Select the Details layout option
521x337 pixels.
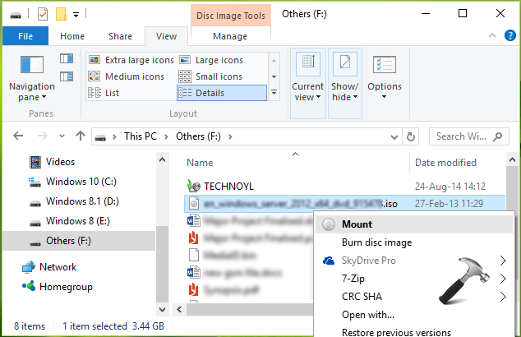tap(222, 93)
